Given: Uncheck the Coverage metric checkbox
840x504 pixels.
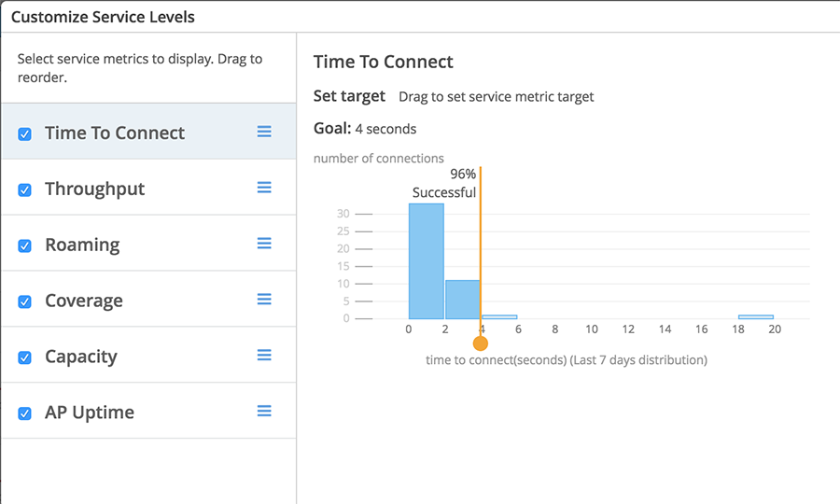Looking at the screenshot, I should 25,301.
